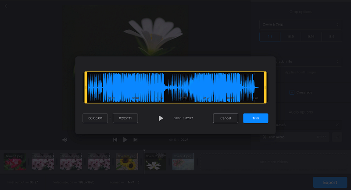Click the Trim button

click(256, 118)
